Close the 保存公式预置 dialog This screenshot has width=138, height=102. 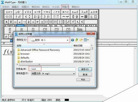91,33
